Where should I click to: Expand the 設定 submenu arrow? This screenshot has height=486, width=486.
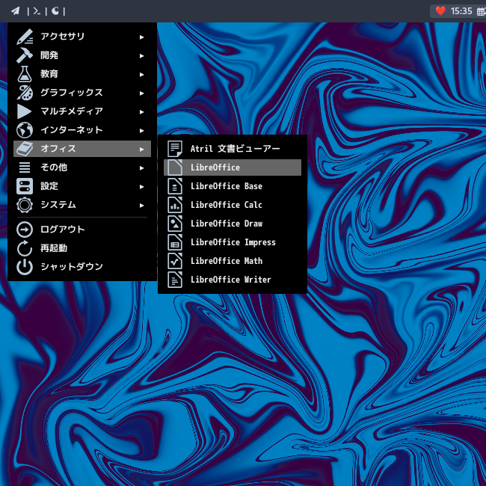click(x=141, y=186)
